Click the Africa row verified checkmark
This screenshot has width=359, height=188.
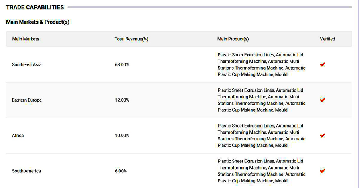(x=322, y=136)
